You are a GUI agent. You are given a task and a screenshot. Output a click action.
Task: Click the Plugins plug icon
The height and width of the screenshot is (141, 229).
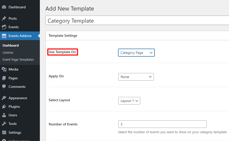[x=4, y=107]
